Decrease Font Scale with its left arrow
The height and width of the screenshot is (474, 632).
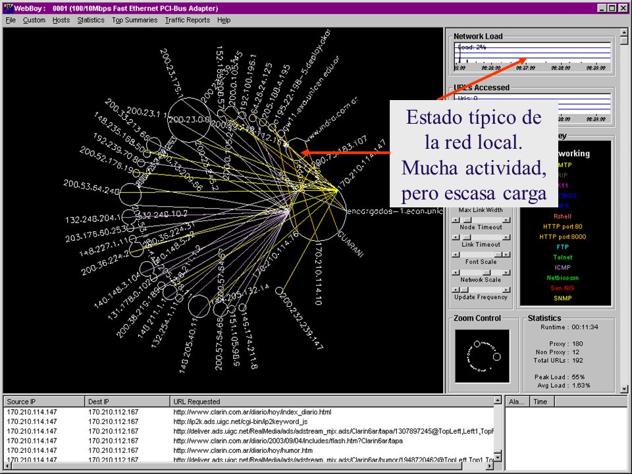456,254
